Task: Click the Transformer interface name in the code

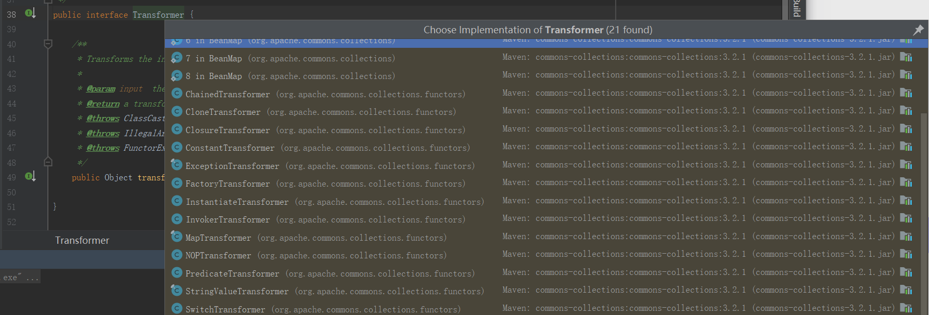Action: click(158, 15)
